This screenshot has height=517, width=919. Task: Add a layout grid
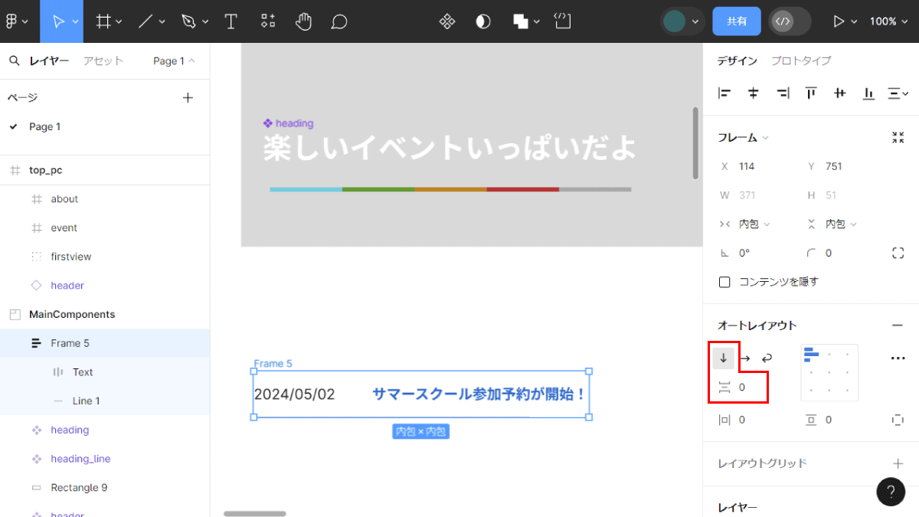coord(898,463)
